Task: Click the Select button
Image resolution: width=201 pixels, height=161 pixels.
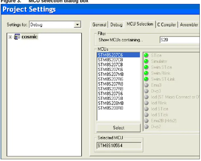Action: pos(118,128)
